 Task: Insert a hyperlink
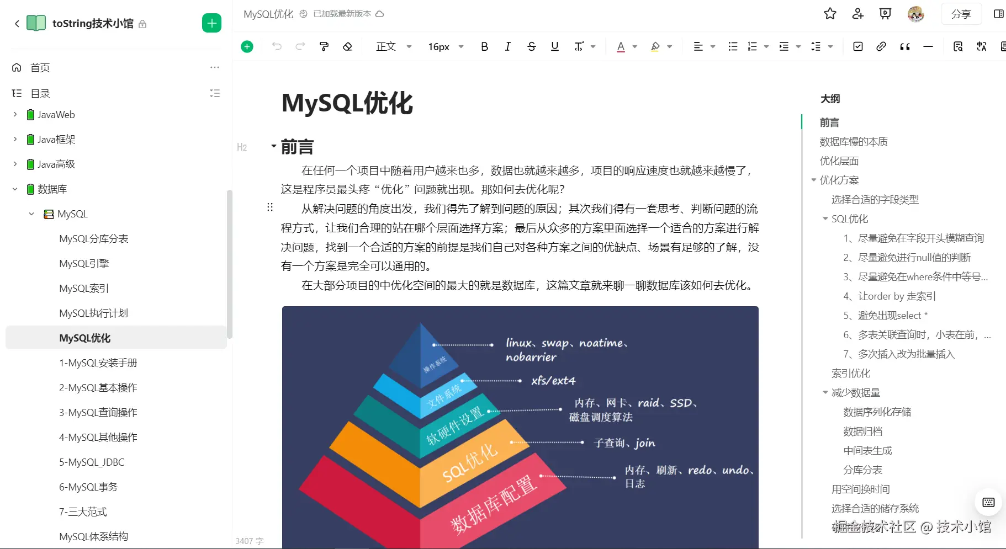881,46
